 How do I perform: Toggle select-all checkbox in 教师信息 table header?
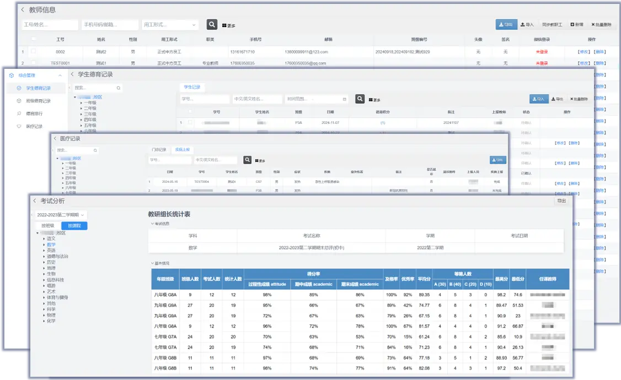pyautogui.click(x=33, y=40)
